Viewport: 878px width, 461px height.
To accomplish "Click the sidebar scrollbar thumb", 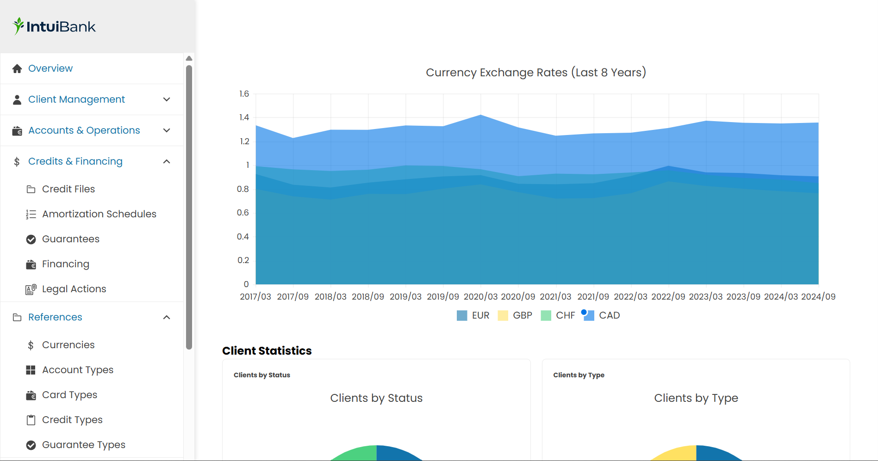I will tap(189, 207).
